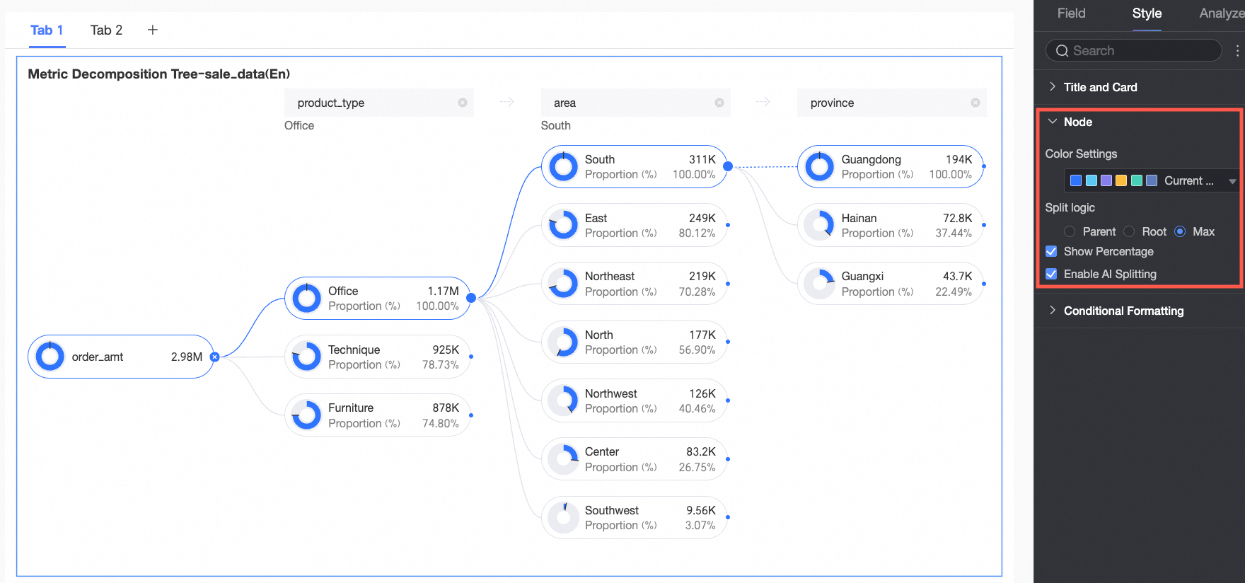Remove the product_type dimension with its x icon
Image resolution: width=1245 pixels, height=583 pixels.
463,103
